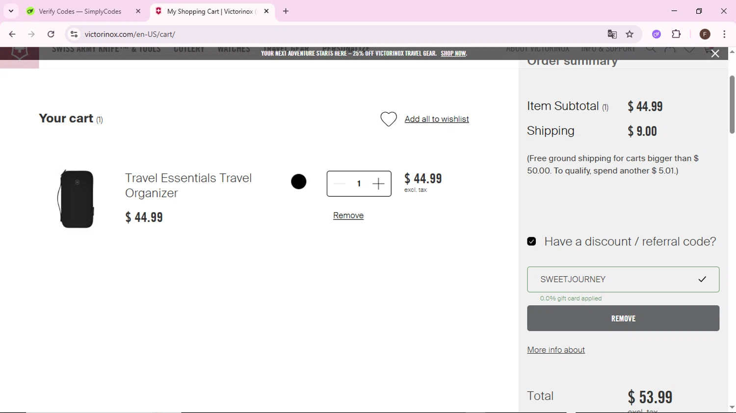The height and width of the screenshot is (413, 736).
Task: Click the scrollbar up arrow
Action: 732,51
